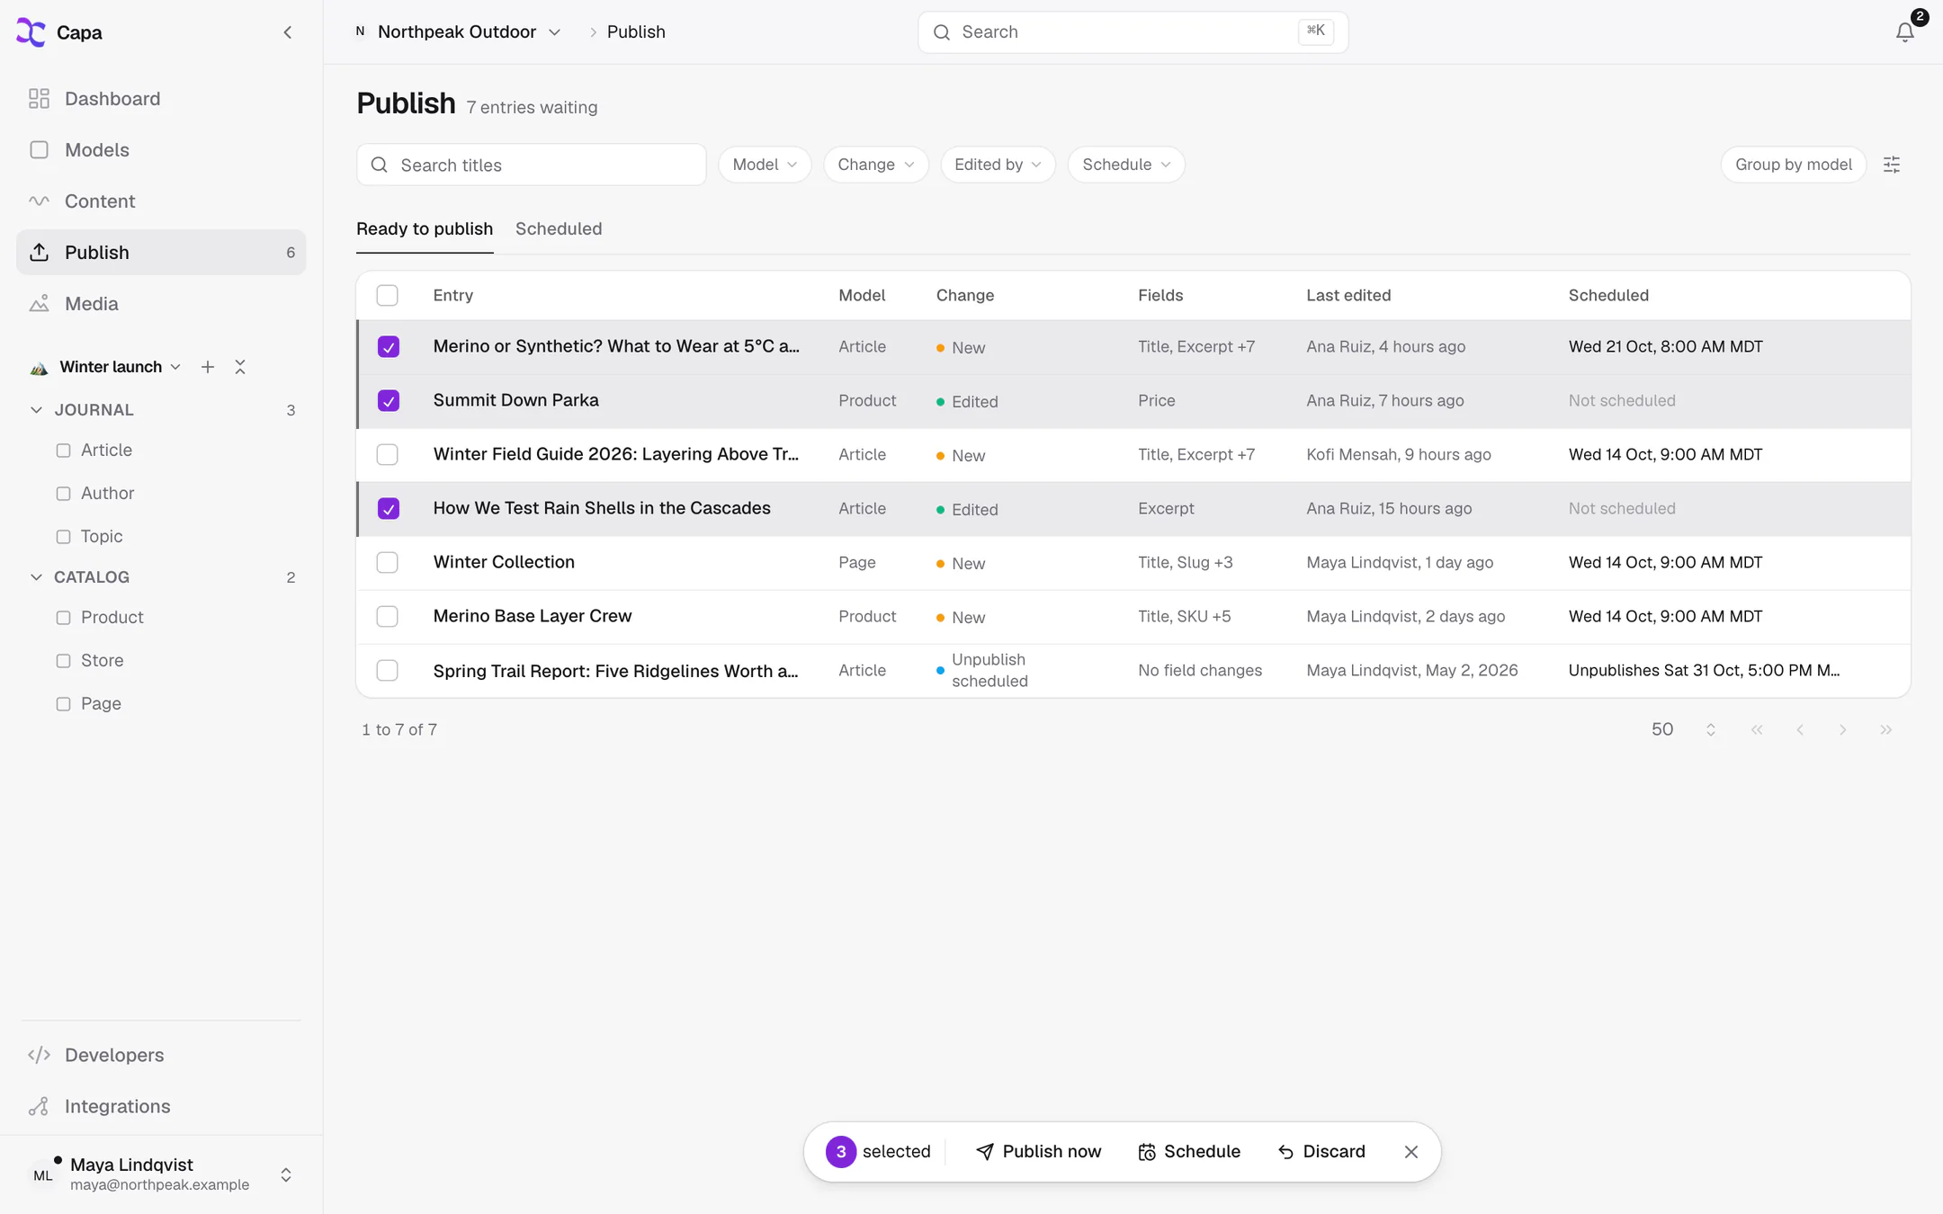
Task: Uncheck How We Test Rain Shells row
Action: [x=389, y=509]
